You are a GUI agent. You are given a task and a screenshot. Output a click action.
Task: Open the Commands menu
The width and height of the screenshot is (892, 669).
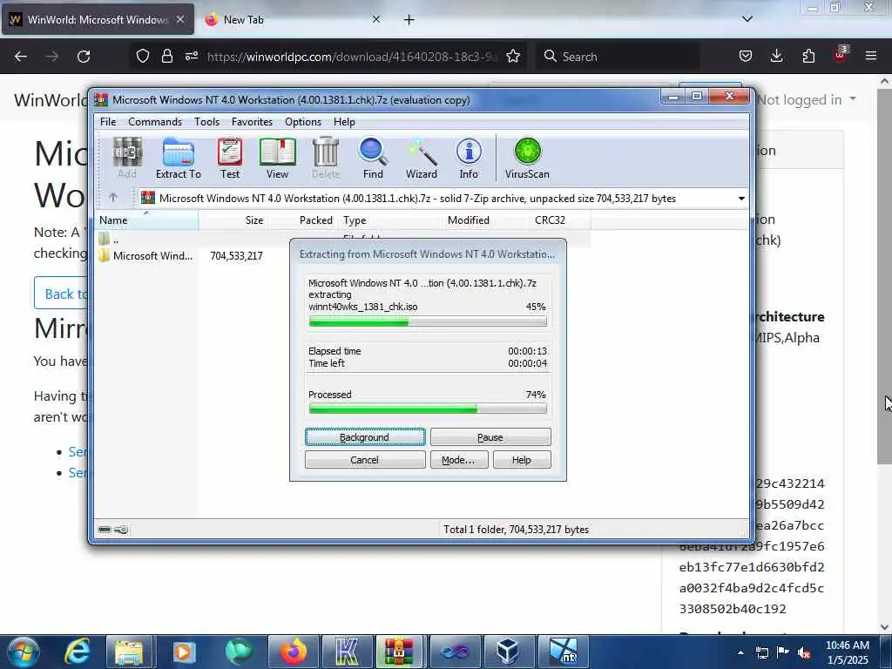point(155,122)
